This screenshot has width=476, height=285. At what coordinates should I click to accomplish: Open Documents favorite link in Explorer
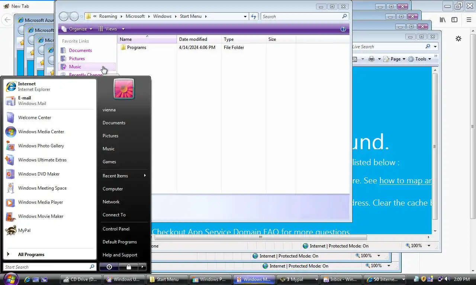point(80,50)
